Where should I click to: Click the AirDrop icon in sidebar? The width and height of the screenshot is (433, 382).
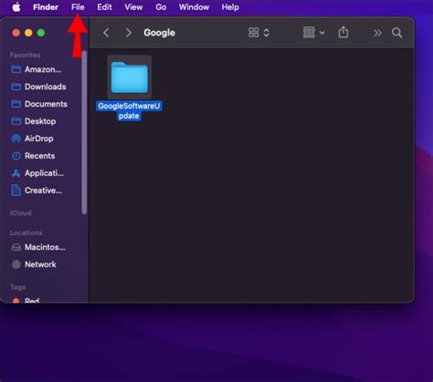[16, 139]
